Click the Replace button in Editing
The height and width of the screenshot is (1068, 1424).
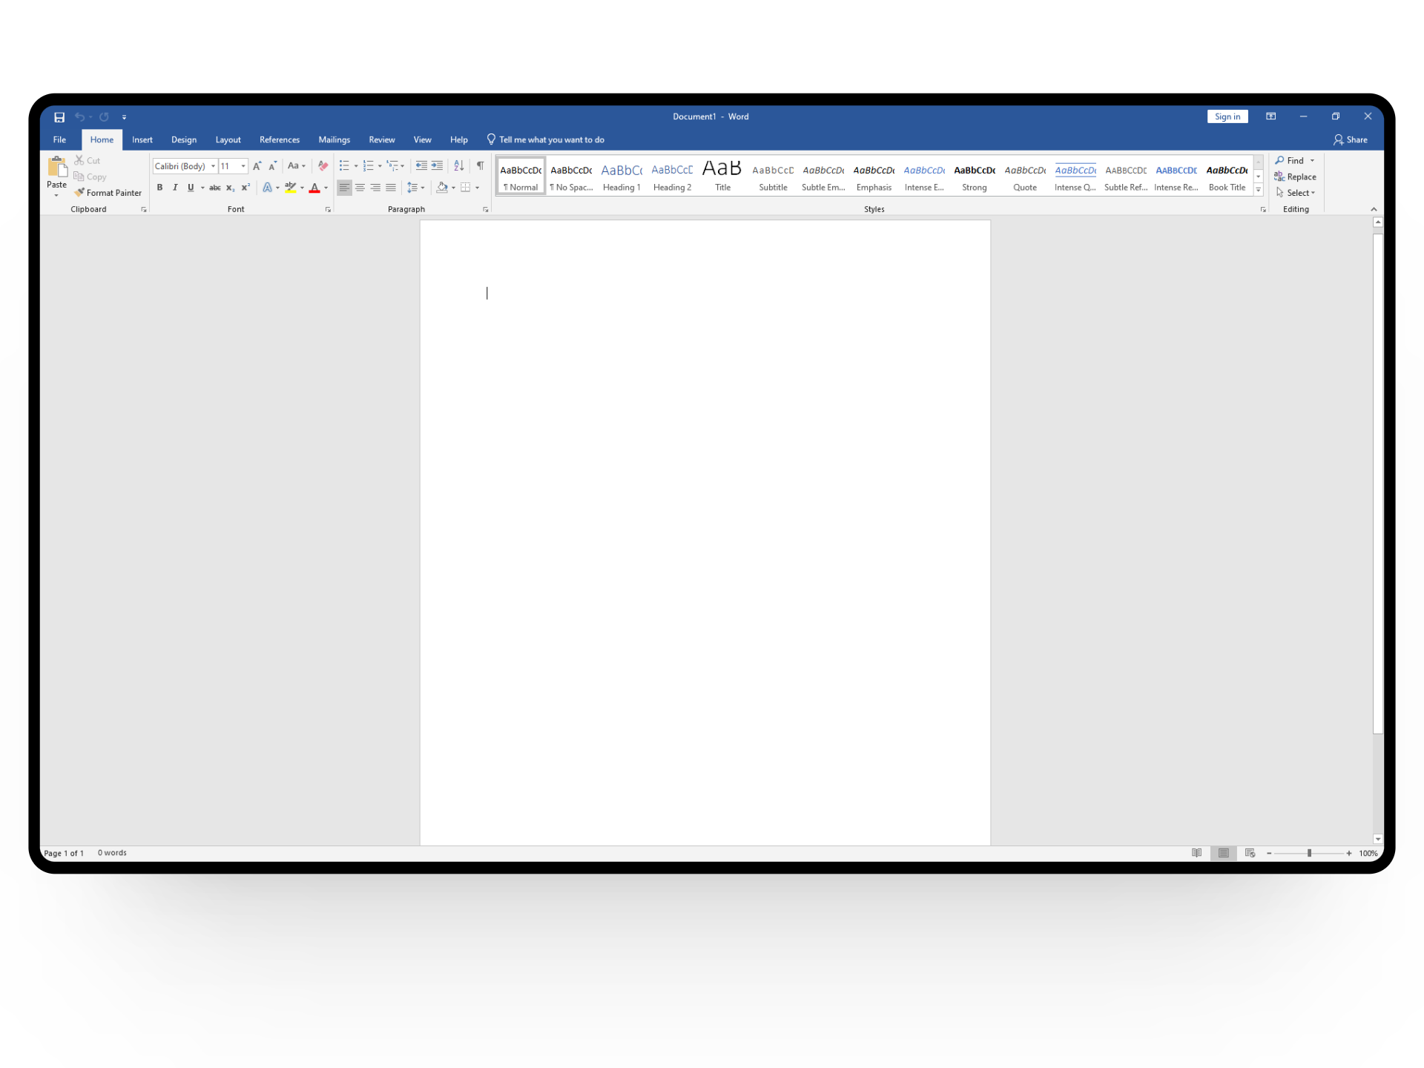click(x=1296, y=177)
